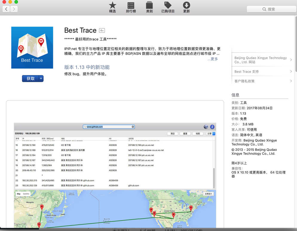The image size is (297, 231).
Task: Click the 信息 section heading
Action: [x=235, y=95]
